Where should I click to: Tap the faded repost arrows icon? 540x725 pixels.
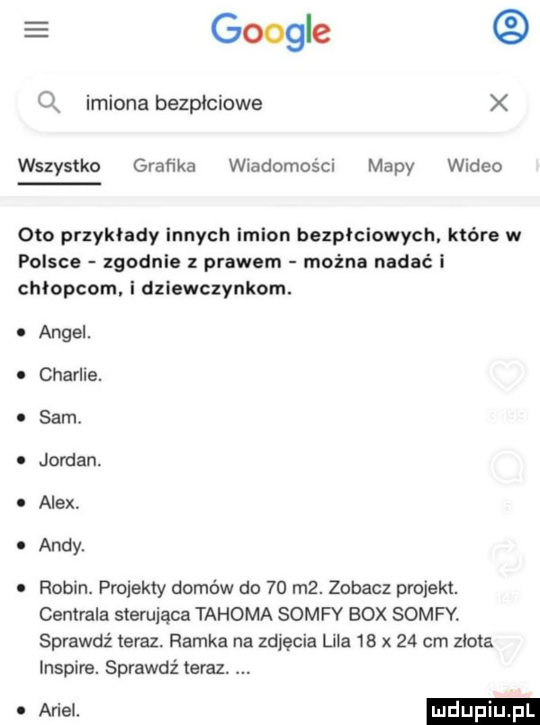tap(507, 557)
